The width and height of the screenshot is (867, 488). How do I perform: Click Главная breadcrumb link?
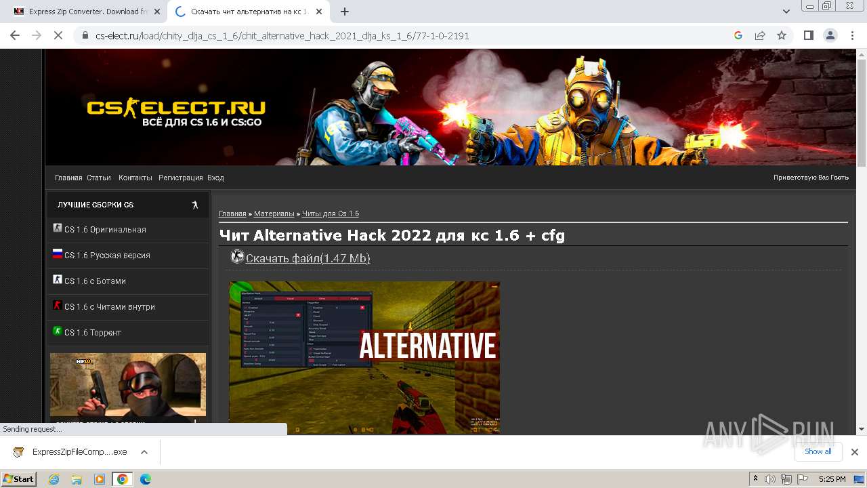pos(232,213)
